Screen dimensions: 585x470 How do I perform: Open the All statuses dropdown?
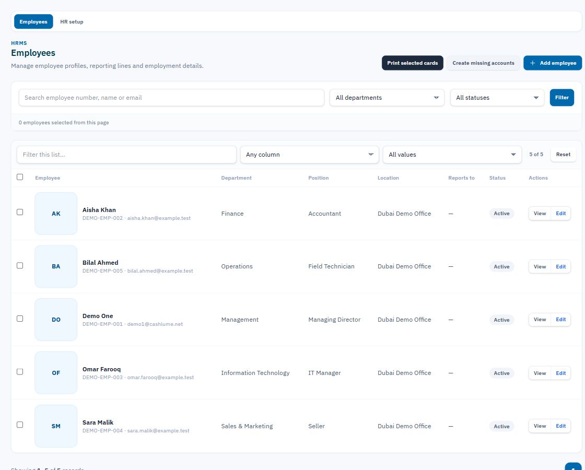click(x=497, y=98)
